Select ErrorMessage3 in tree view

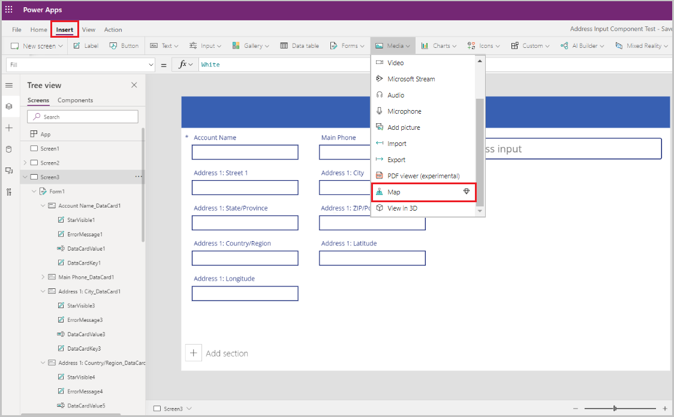click(82, 319)
